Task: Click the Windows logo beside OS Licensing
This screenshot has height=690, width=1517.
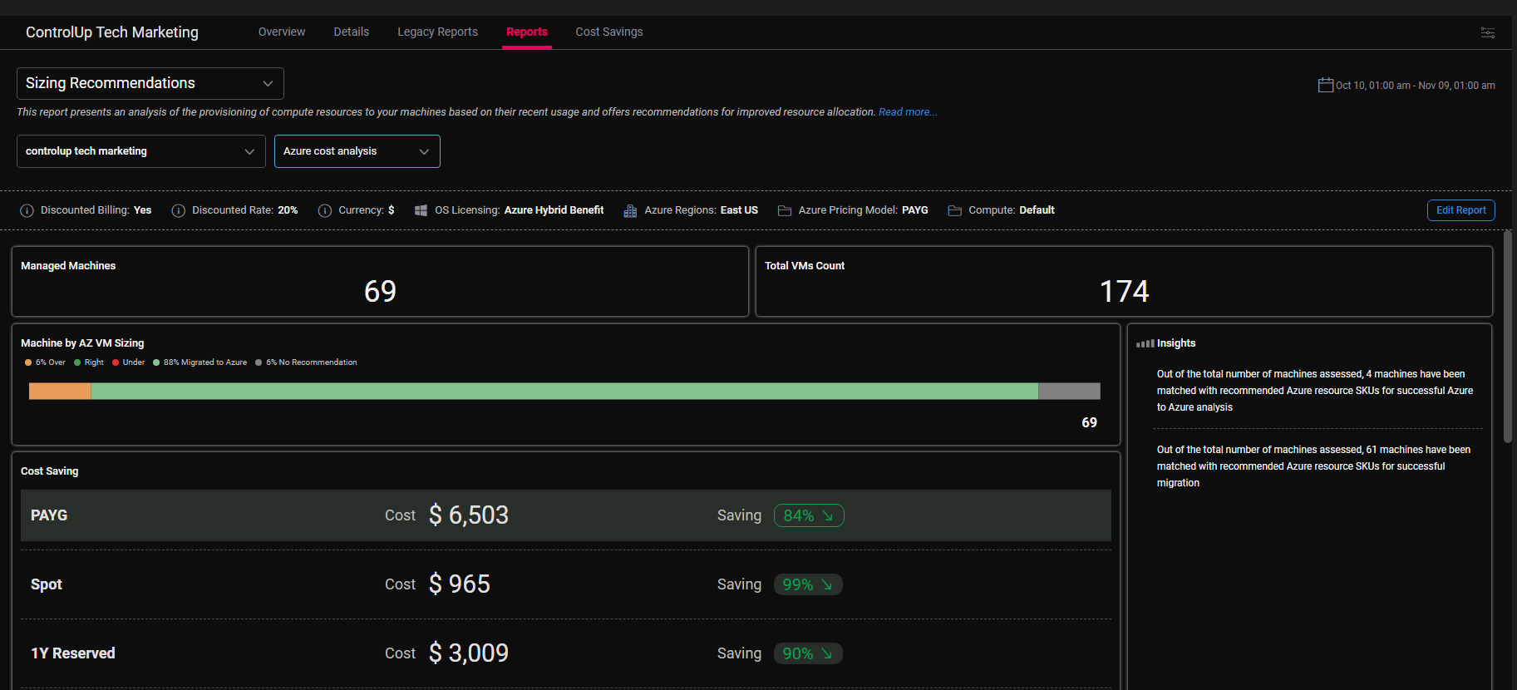Action: coord(421,210)
